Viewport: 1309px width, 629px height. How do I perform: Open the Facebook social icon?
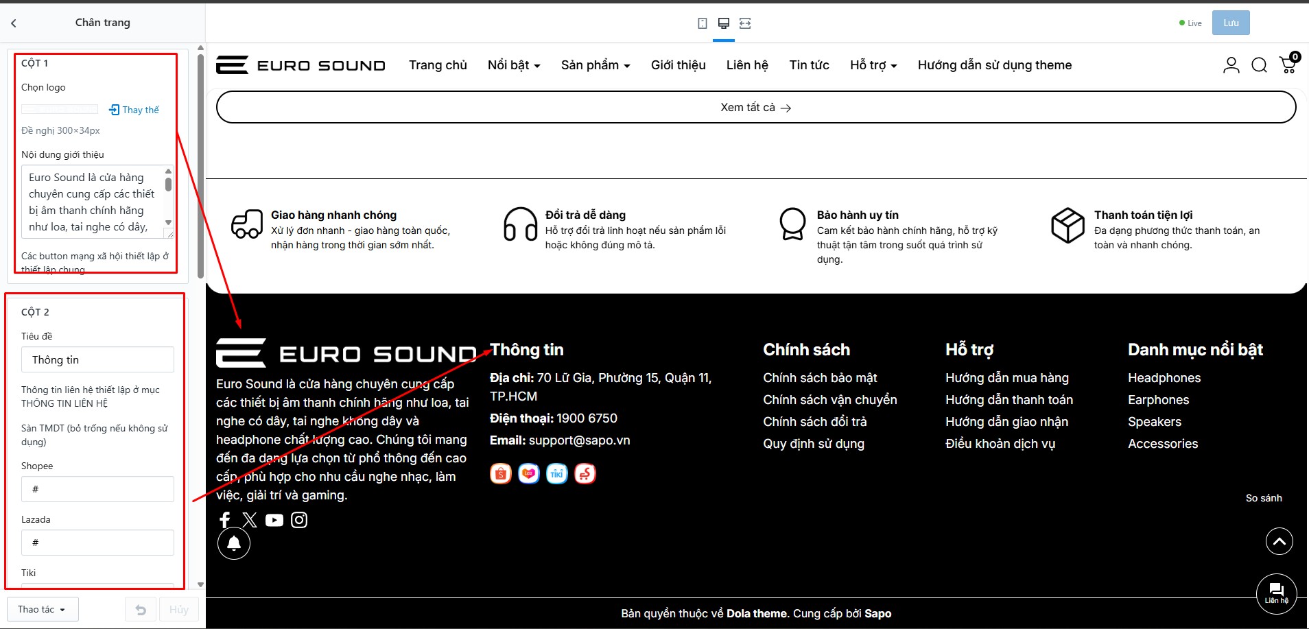(x=224, y=520)
